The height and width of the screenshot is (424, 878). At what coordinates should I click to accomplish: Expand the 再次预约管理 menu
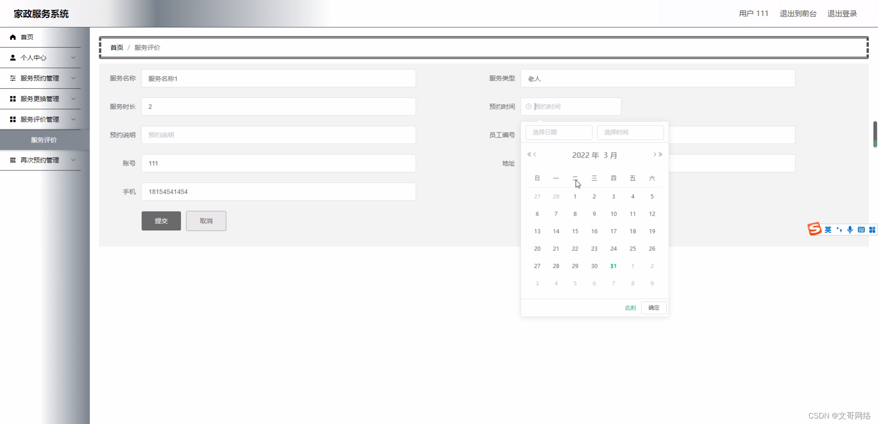point(74,160)
